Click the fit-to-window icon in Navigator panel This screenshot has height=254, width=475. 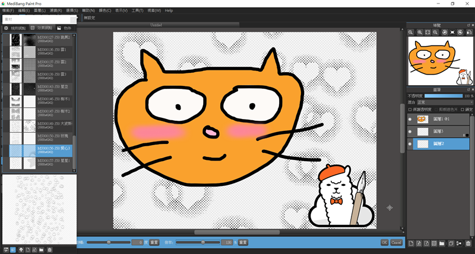click(427, 32)
